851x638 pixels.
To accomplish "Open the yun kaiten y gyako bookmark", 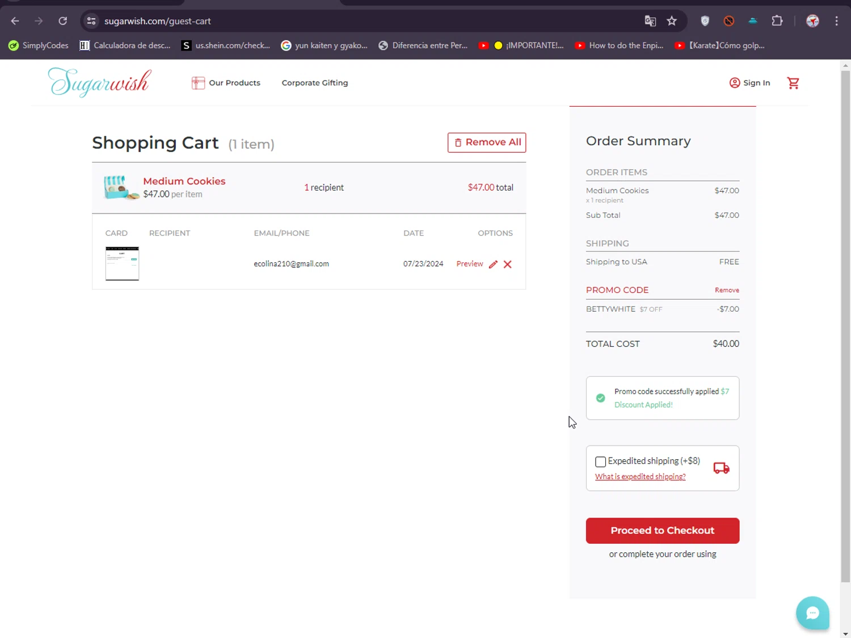I will point(325,45).
